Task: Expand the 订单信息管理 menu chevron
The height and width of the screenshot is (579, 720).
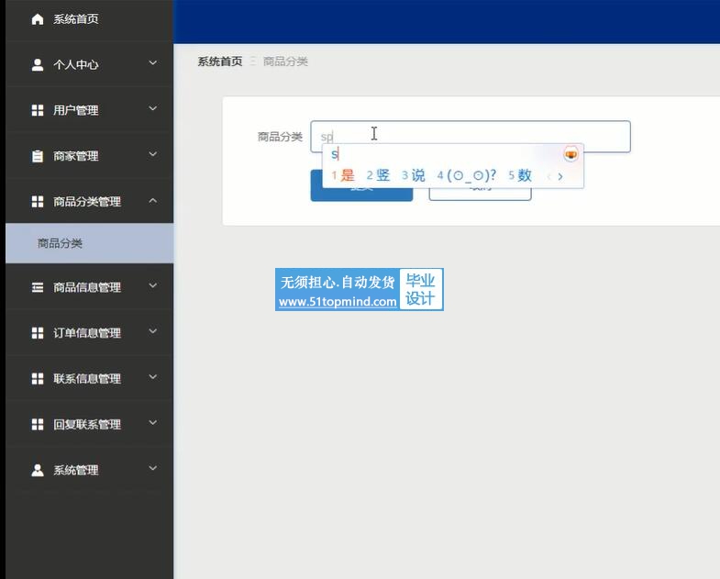Action: pyautogui.click(x=153, y=331)
